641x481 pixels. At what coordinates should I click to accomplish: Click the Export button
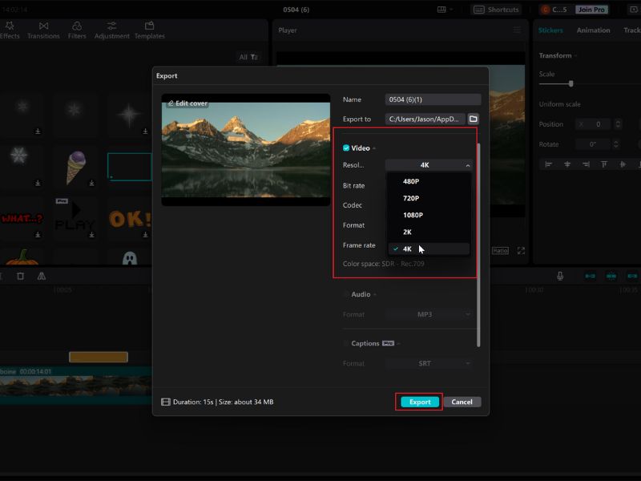click(x=420, y=402)
